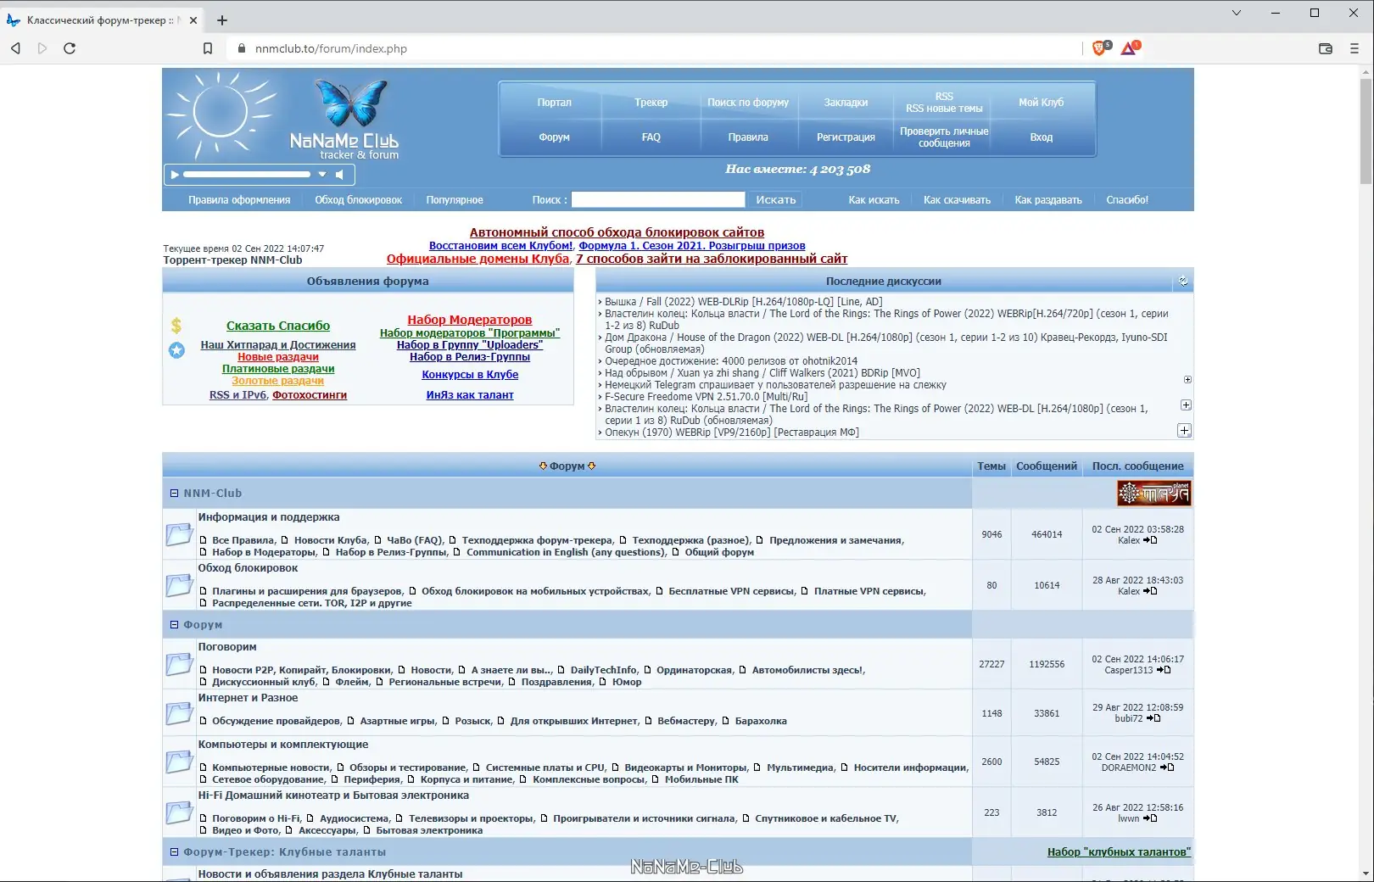Open the audio player dropdown arrow
The width and height of the screenshot is (1374, 882).
(322, 175)
